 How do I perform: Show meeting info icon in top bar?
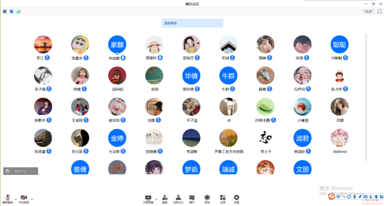pyautogui.click(x=4, y=12)
